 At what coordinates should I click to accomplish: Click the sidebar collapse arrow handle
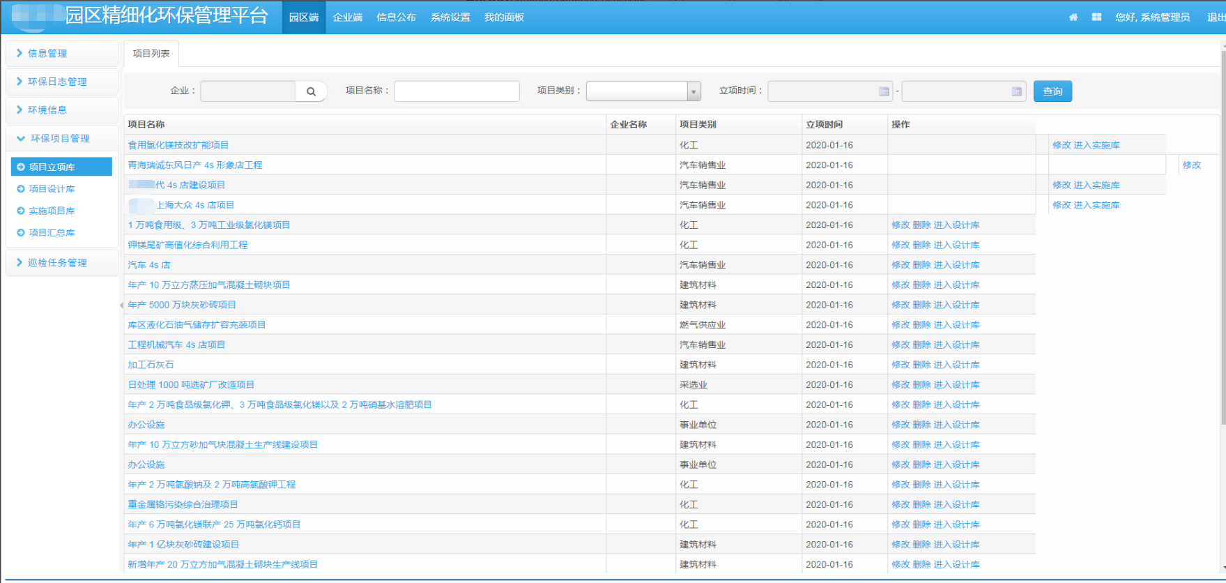[121, 305]
